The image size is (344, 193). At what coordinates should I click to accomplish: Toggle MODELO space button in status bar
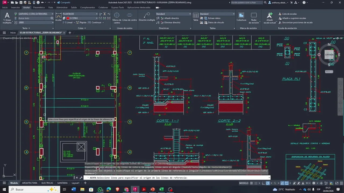point(244,183)
